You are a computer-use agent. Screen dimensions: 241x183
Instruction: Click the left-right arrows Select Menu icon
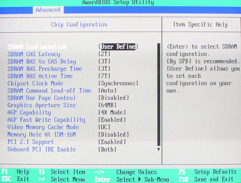42,179
